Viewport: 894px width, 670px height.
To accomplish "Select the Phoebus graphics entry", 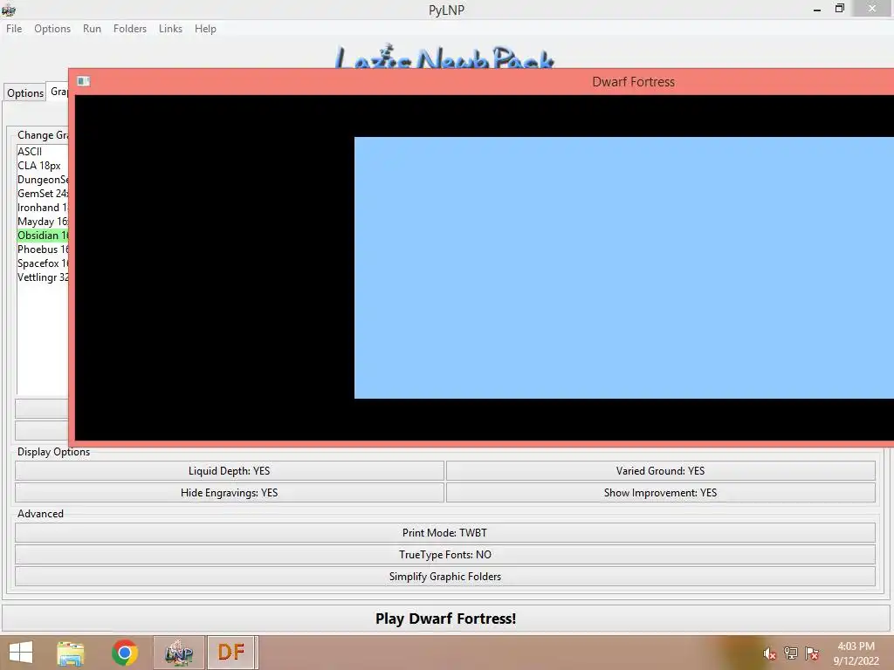I will point(43,250).
